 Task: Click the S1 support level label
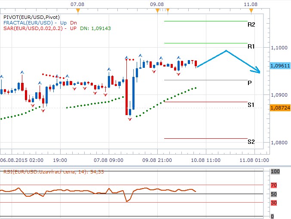tap(251, 105)
